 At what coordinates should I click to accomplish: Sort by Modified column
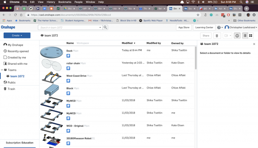point(128,43)
